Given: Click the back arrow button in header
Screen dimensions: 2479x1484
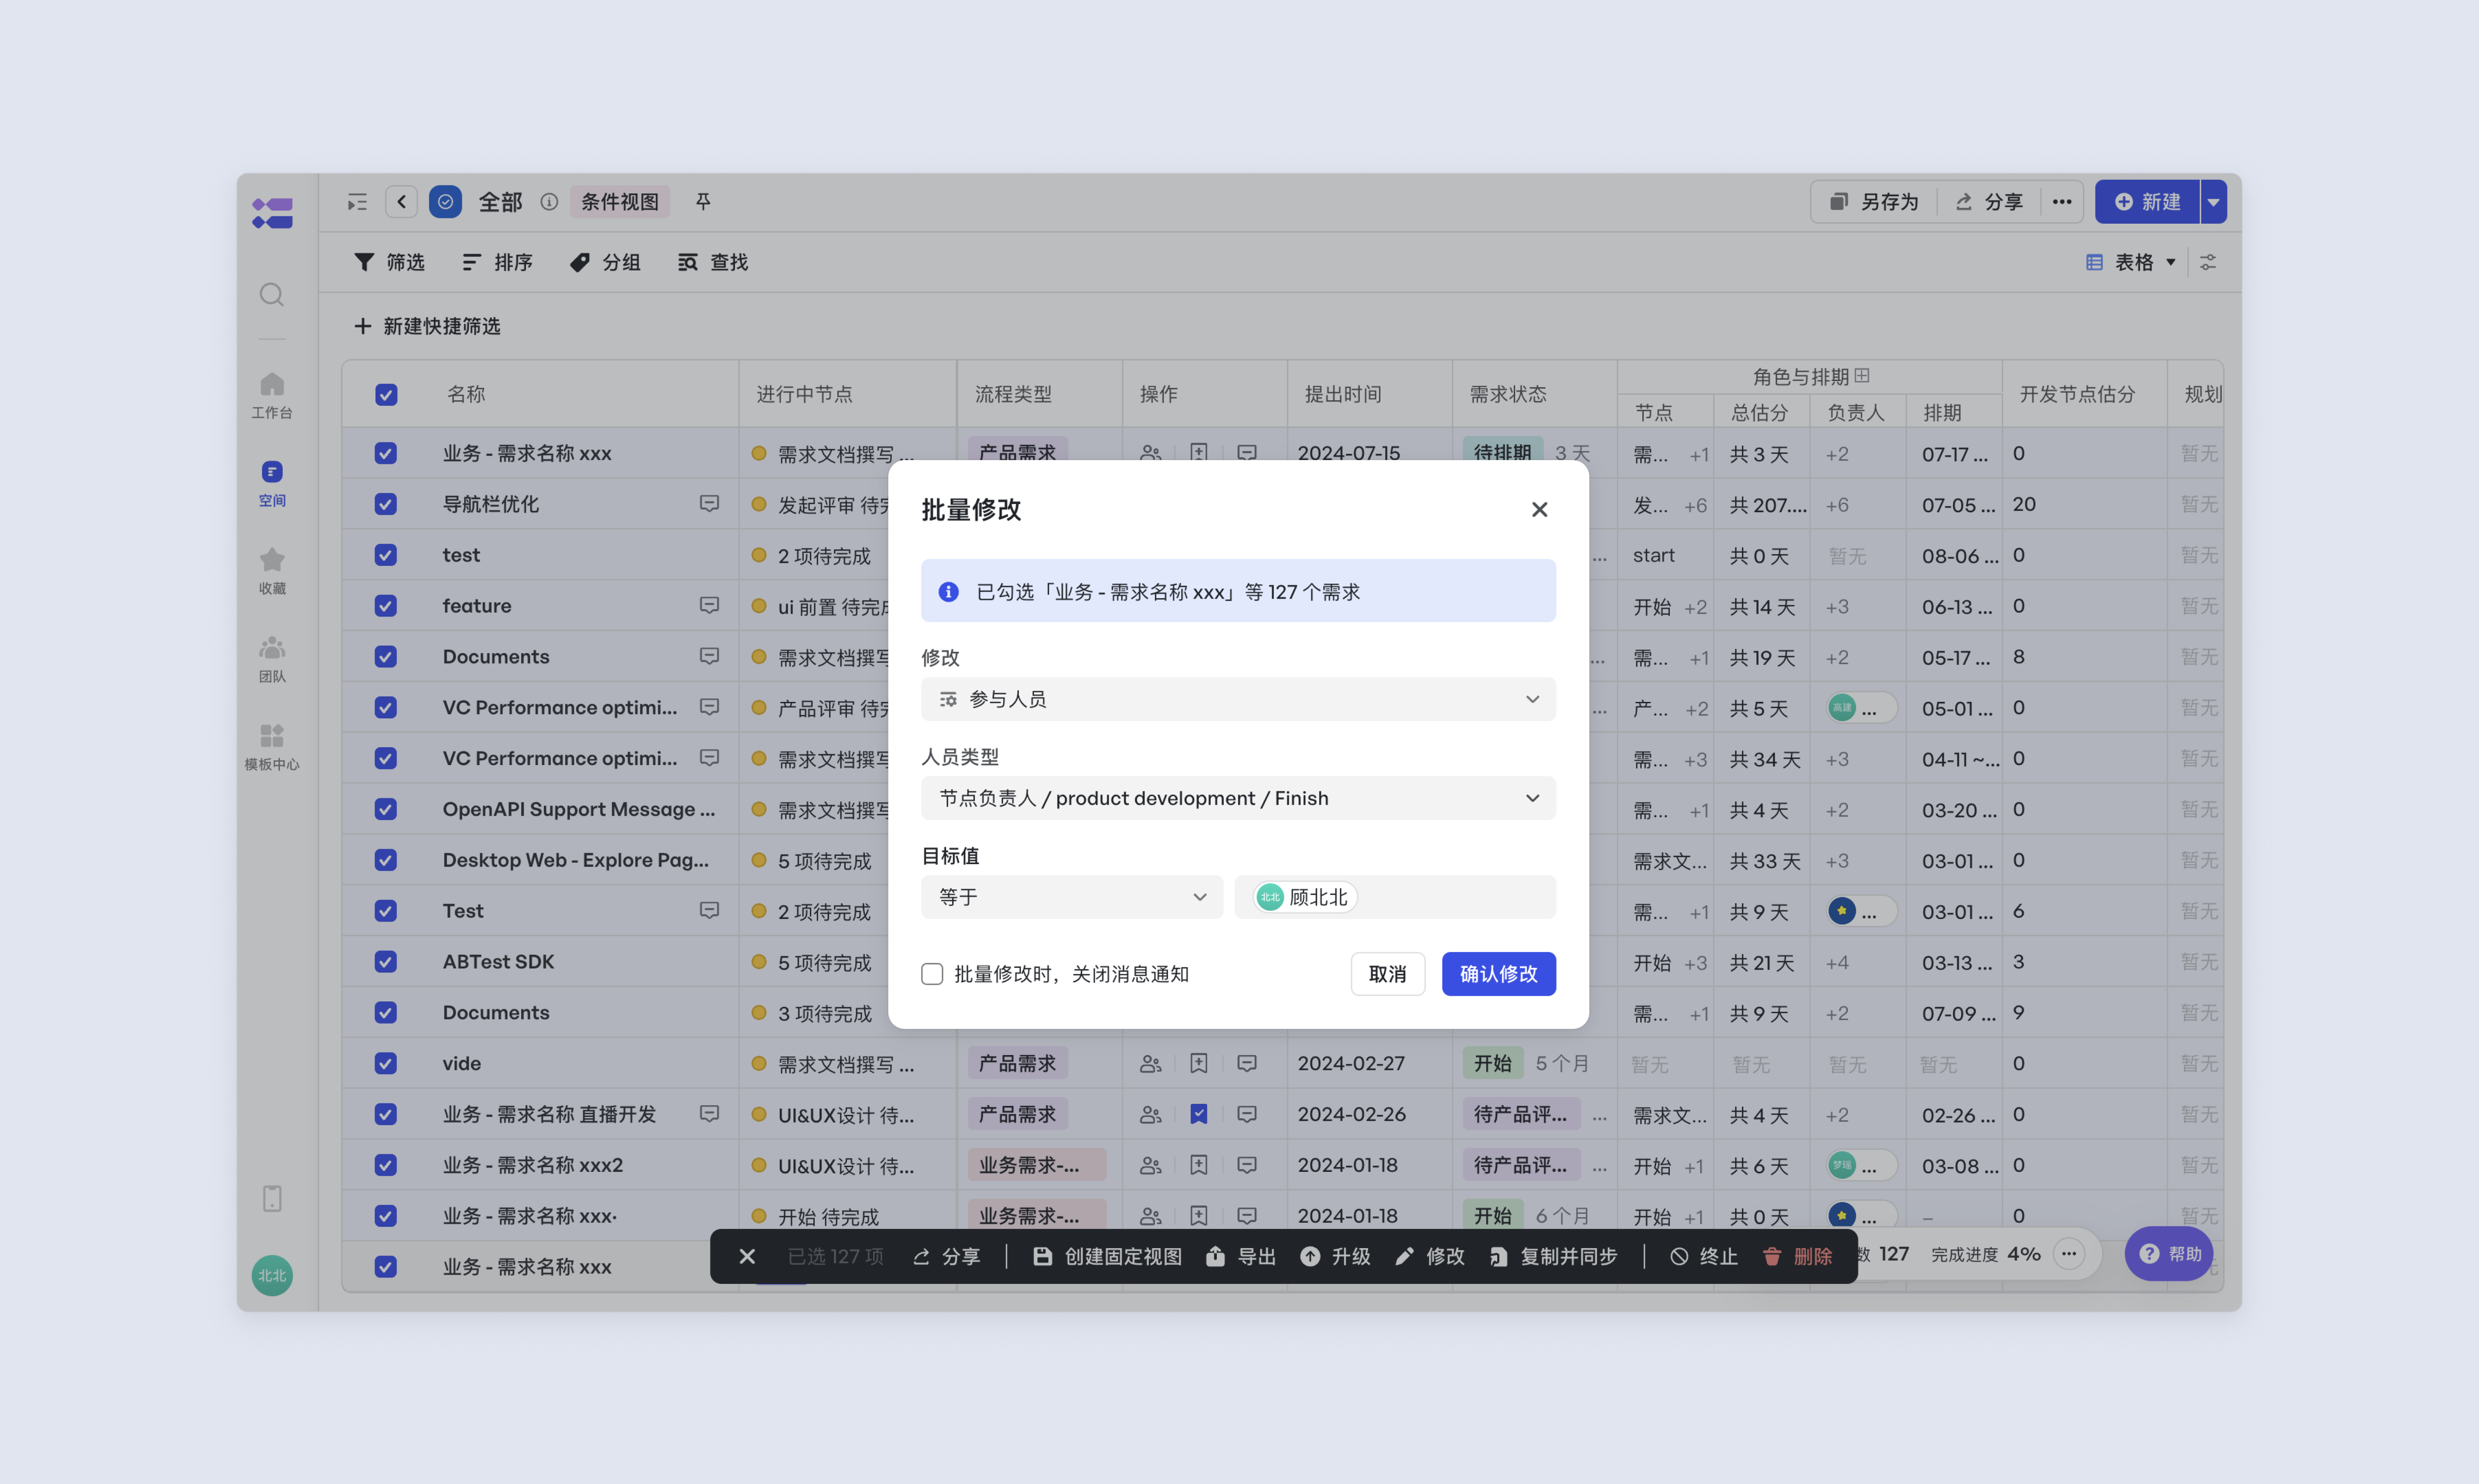Looking at the screenshot, I should [x=401, y=202].
